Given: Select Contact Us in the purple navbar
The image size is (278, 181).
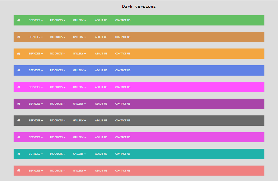Looking at the screenshot, I should 123,104.
